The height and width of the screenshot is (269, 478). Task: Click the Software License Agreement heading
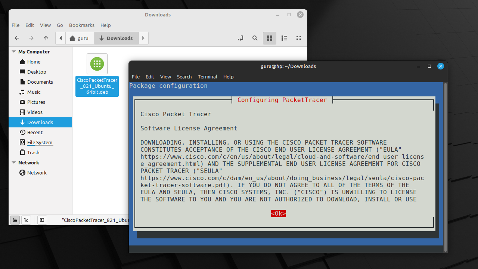tap(189, 128)
